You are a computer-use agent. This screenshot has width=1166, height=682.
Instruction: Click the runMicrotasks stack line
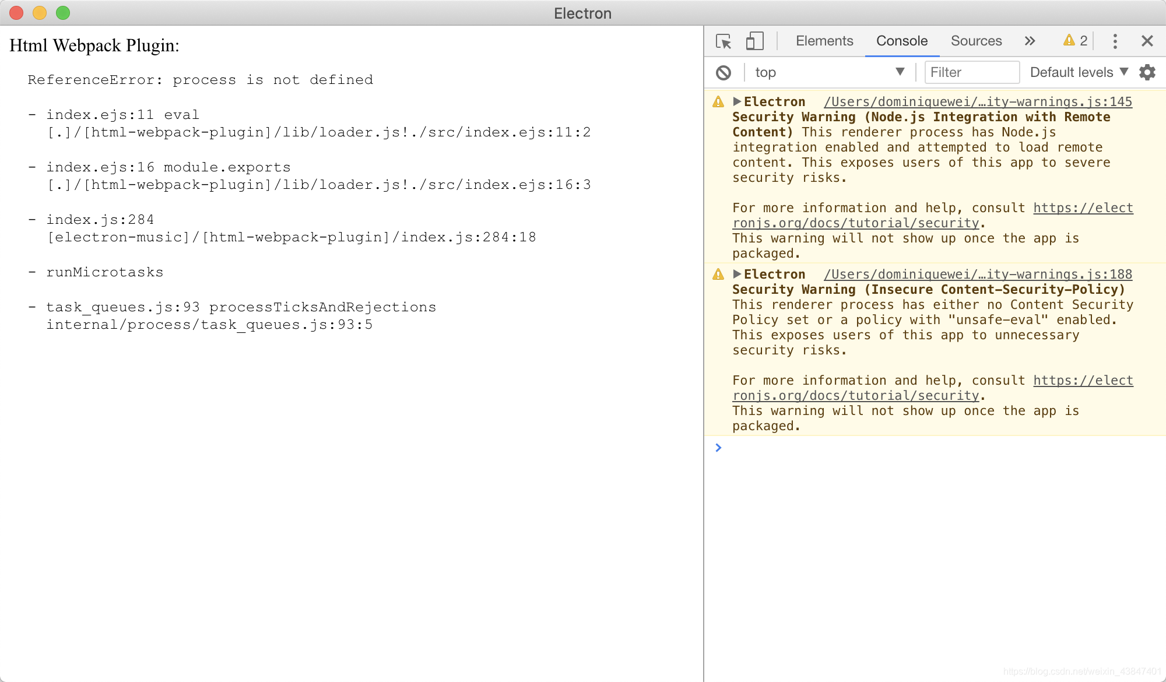(105, 272)
